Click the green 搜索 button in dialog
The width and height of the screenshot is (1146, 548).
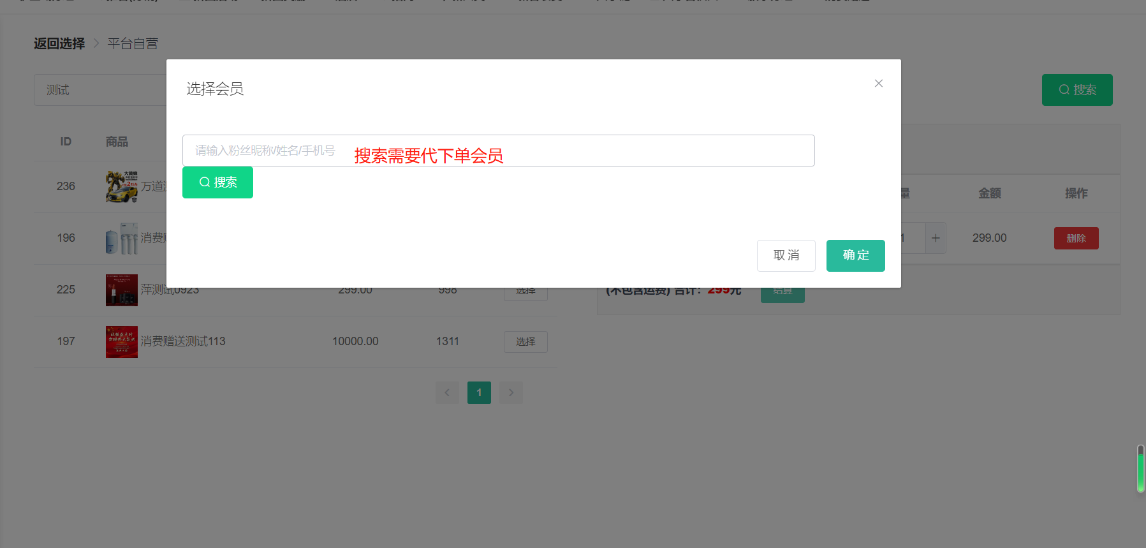pyautogui.click(x=217, y=182)
